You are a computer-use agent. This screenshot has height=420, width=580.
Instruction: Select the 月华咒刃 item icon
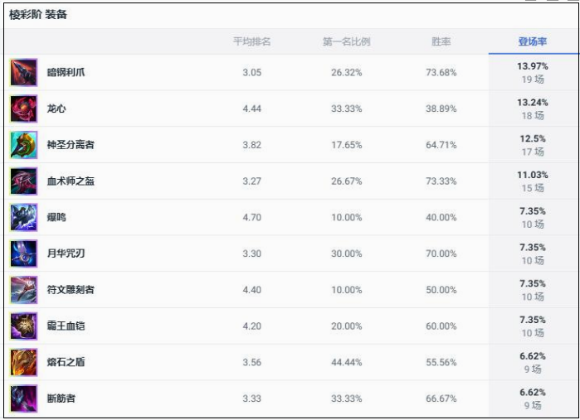pos(24,253)
